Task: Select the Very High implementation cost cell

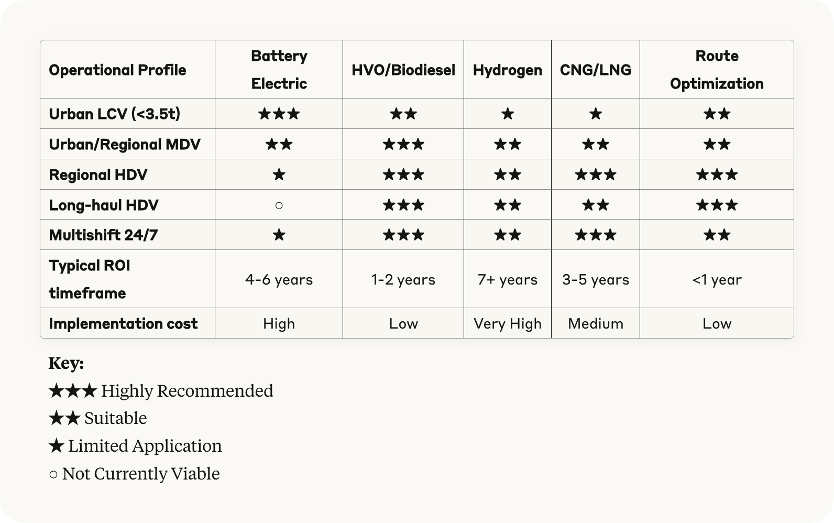Action: (x=508, y=324)
